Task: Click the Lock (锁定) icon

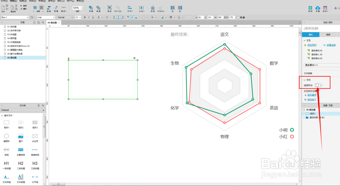Action: (x=153, y=7)
